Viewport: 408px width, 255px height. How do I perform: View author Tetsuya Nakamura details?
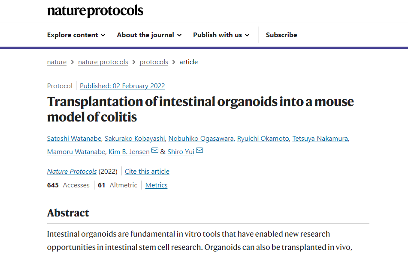(320, 139)
